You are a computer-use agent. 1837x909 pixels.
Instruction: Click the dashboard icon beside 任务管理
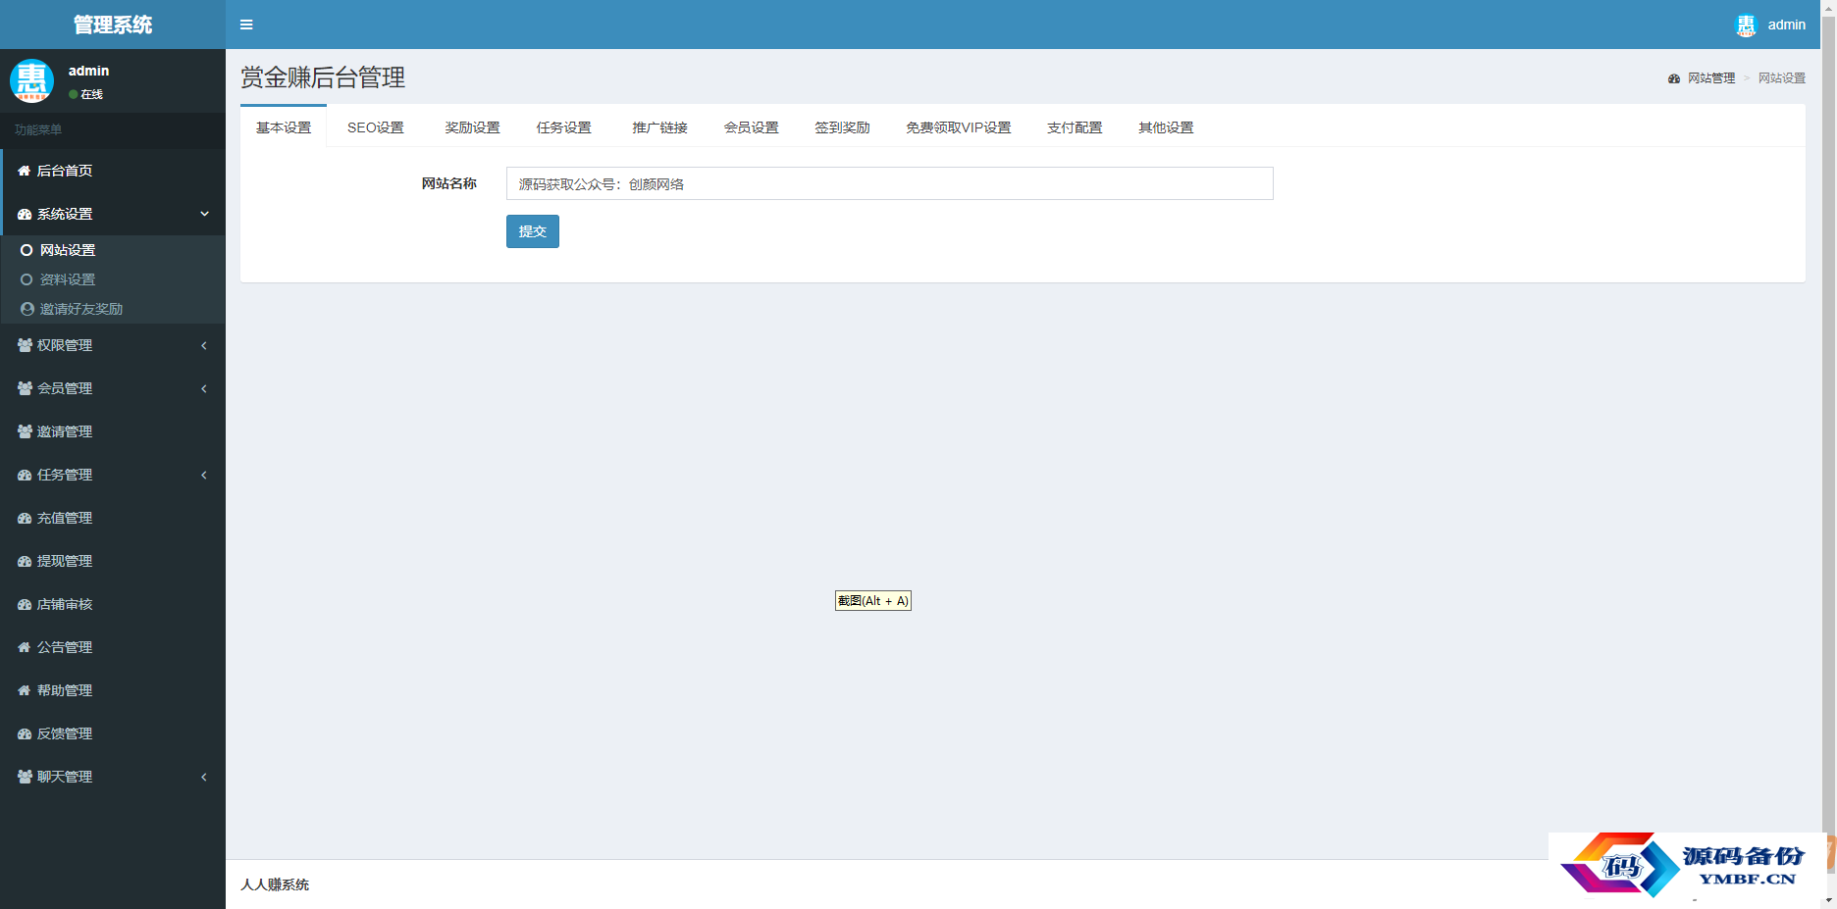pos(25,475)
